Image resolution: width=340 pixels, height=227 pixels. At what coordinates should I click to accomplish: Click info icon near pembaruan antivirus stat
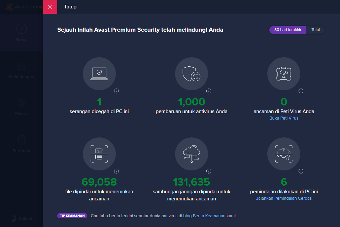pos(209,91)
